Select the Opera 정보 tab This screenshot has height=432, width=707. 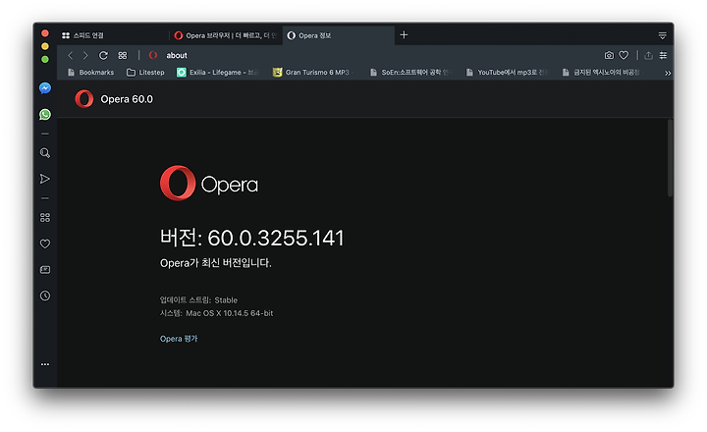tap(339, 35)
